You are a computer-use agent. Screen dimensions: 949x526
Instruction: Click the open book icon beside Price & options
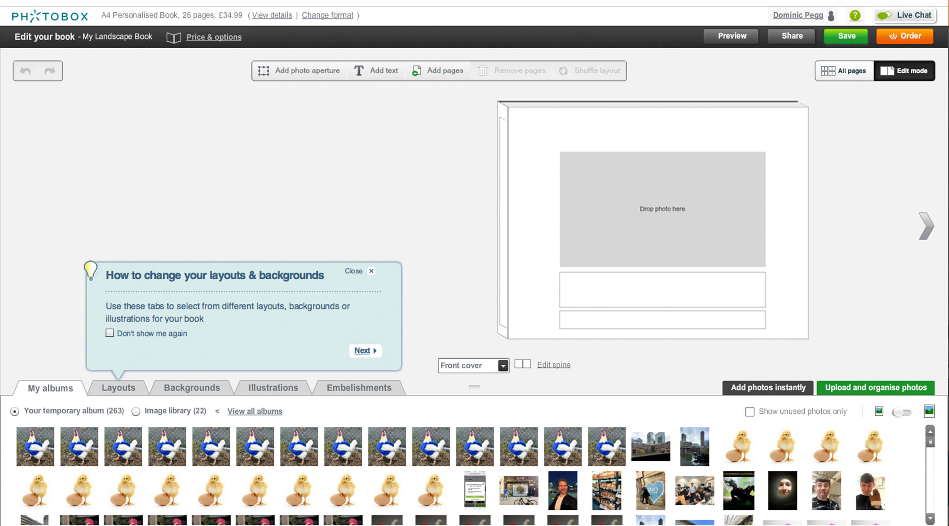click(173, 37)
